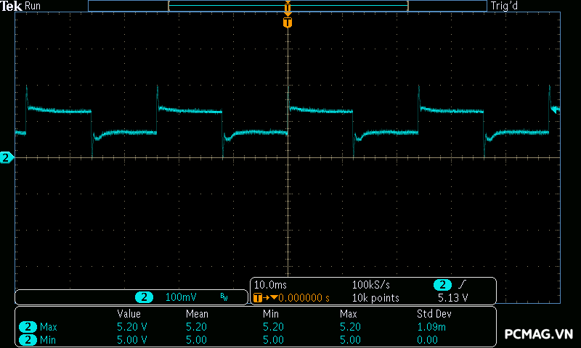Image resolution: width=581 pixels, height=348 pixels.
Task: Click the Tek logo
Action: (12, 6)
